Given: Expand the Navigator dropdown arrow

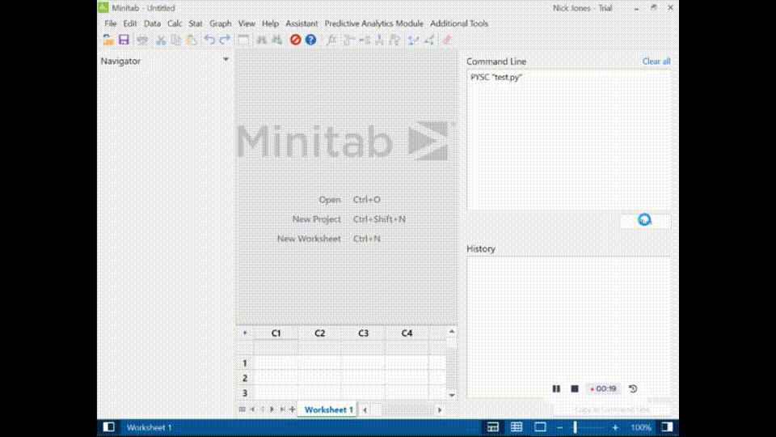Looking at the screenshot, I should point(226,59).
